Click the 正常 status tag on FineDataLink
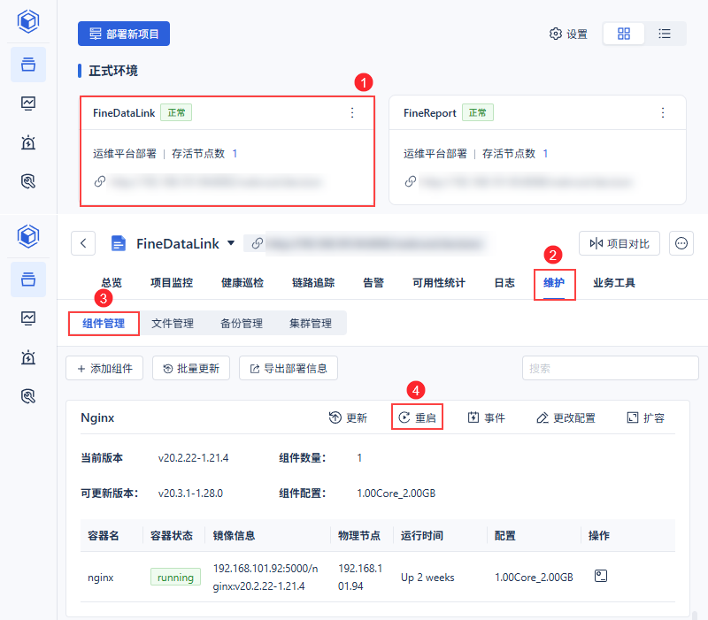 tap(176, 113)
